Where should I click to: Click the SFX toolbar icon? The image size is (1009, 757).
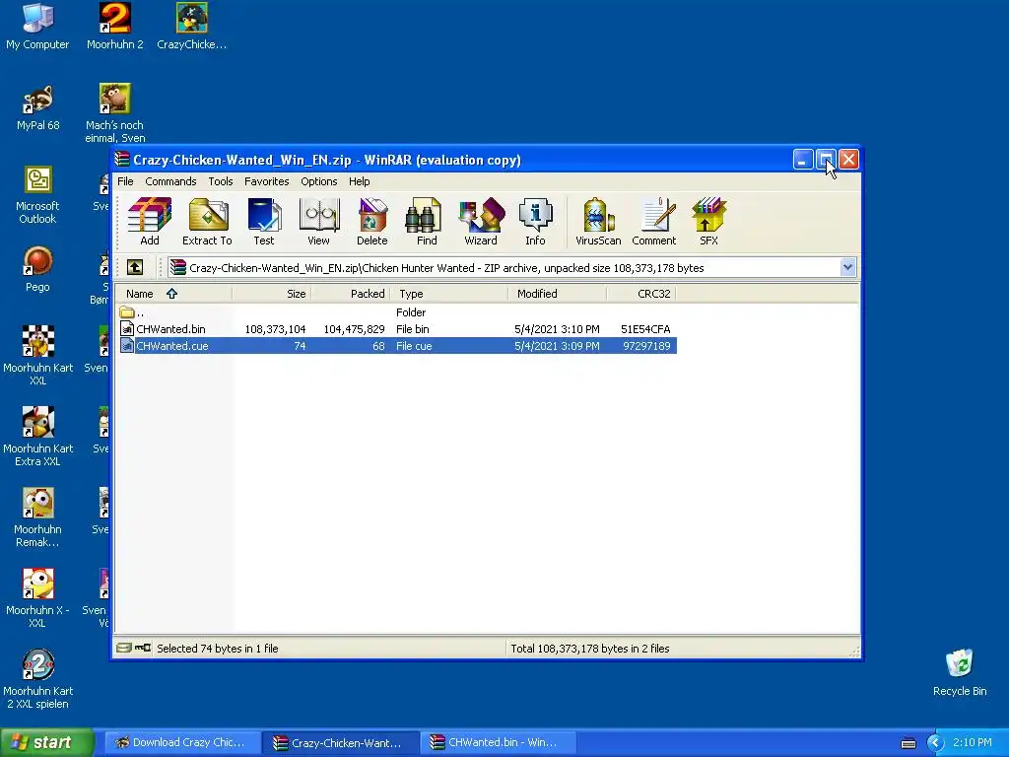[708, 222]
